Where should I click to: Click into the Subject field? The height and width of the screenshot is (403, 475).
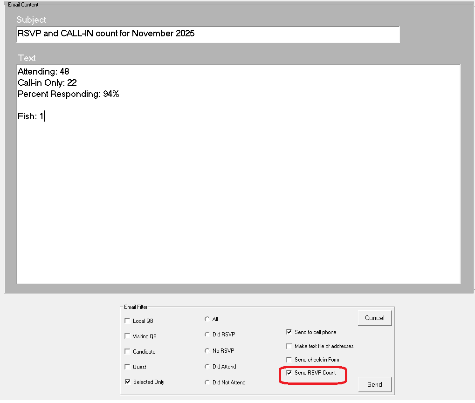[207, 34]
